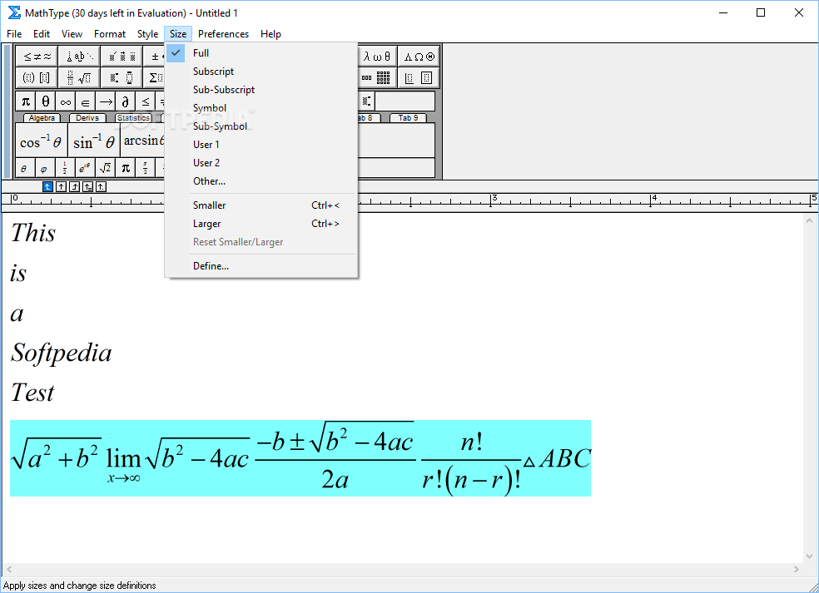The width and height of the screenshot is (819, 593).
Task: Click the triangle ABC expression
Action: coord(557,459)
